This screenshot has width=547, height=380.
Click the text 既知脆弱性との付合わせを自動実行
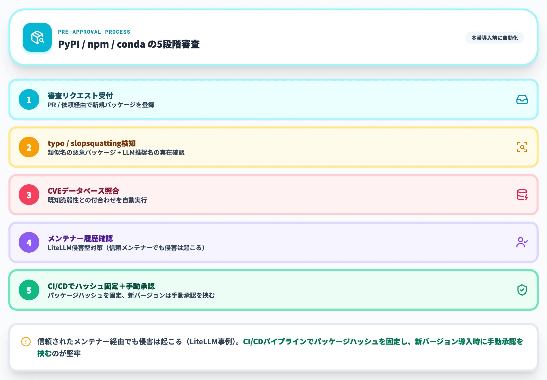coord(97,200)
